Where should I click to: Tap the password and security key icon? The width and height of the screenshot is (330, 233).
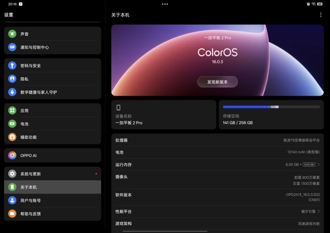coord(12,65)
